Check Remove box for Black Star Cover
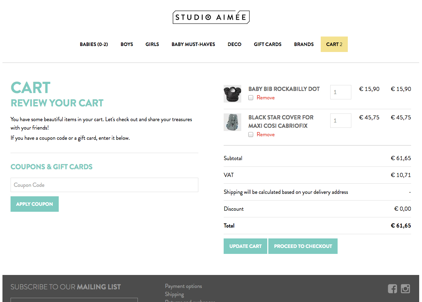422x302 pixels. 251,135
